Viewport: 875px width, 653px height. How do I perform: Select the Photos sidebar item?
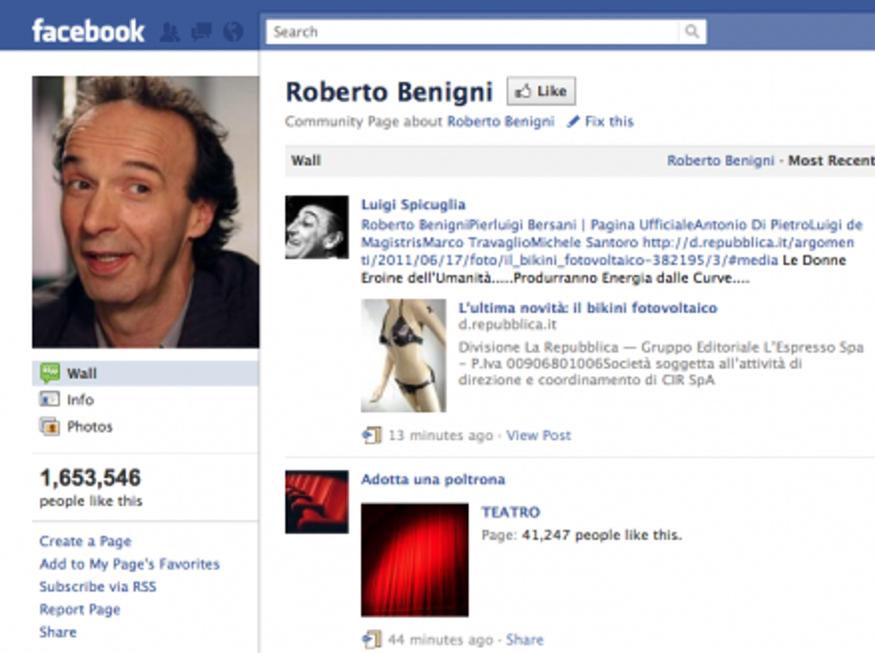click(x=145, y=427)
